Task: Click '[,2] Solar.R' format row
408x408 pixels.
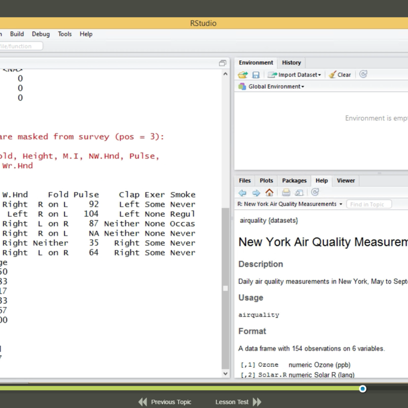Action: point(297,375)
